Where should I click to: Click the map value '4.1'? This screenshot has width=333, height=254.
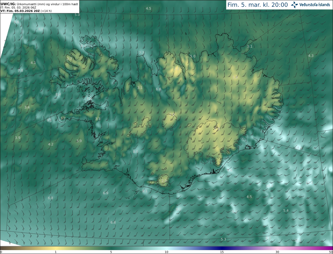coord(33,63)
